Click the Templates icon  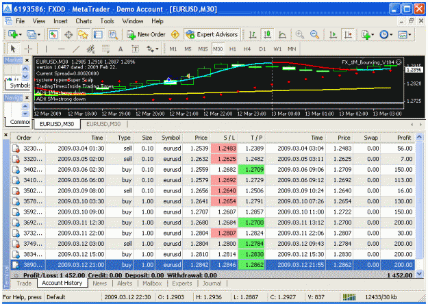(403, 35)
